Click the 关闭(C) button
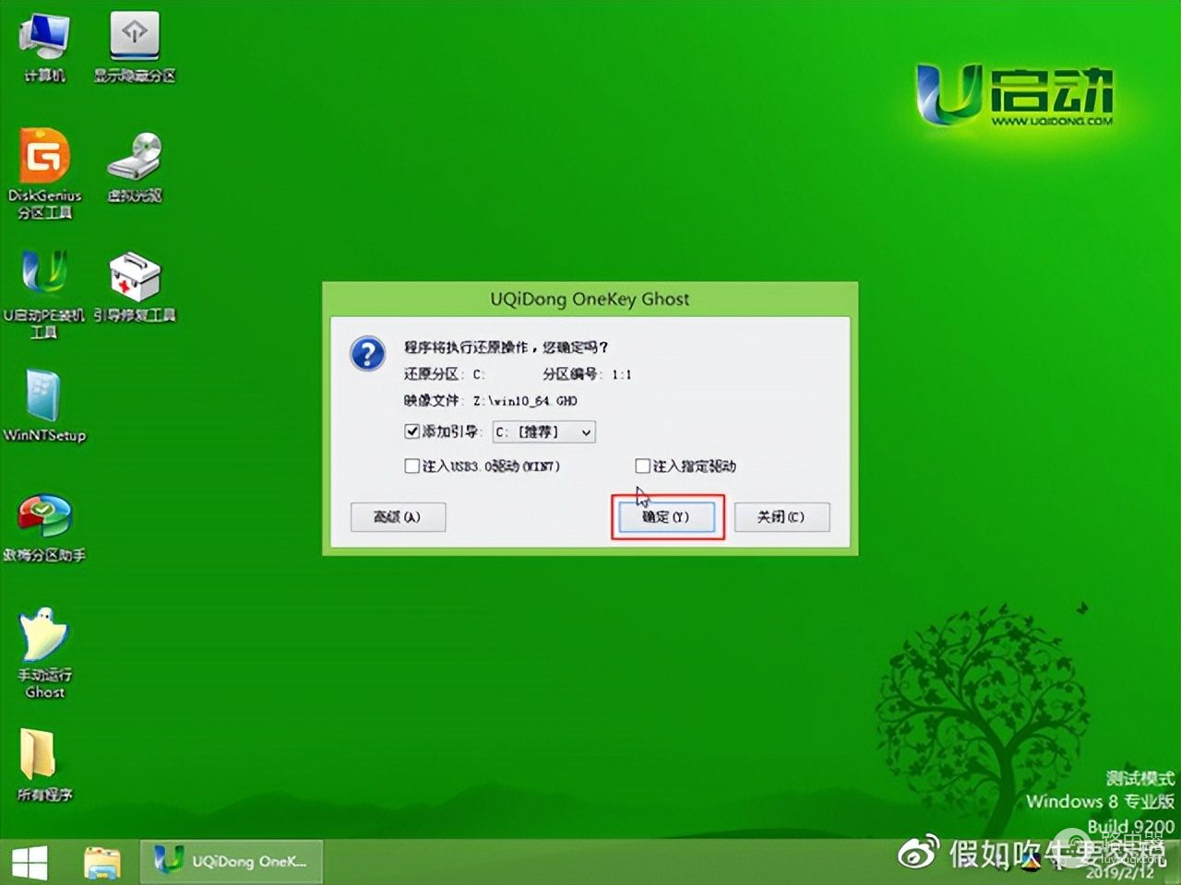1181x885 pixels. pyautogui.click(x=781, y=517)
